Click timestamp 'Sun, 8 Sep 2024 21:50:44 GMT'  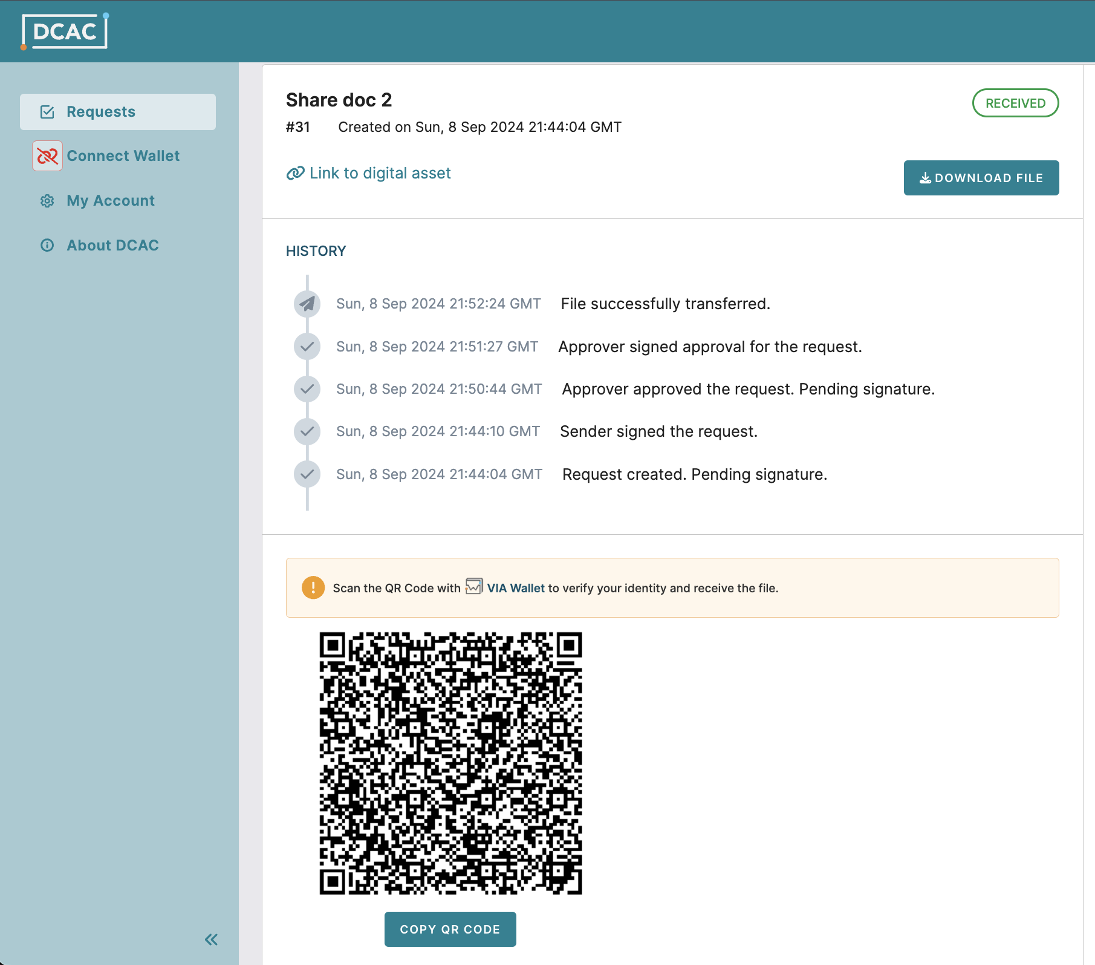pos(440,389)
